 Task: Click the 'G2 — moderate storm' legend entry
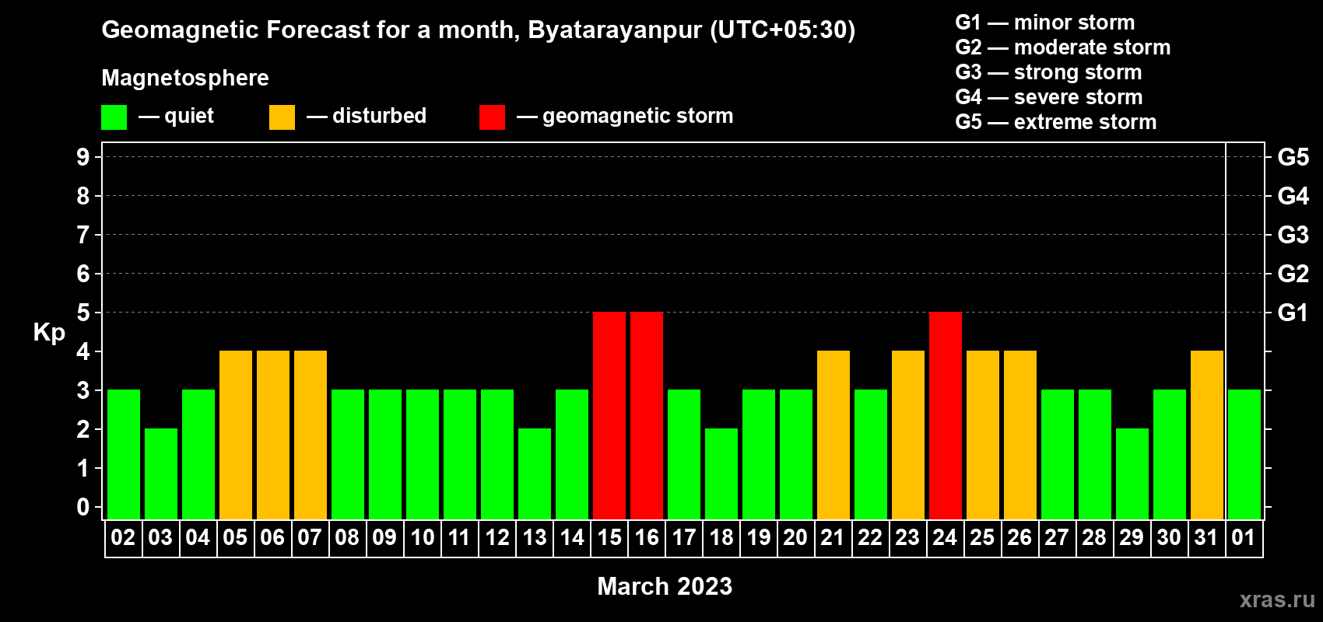click(x=1063, y=47)
